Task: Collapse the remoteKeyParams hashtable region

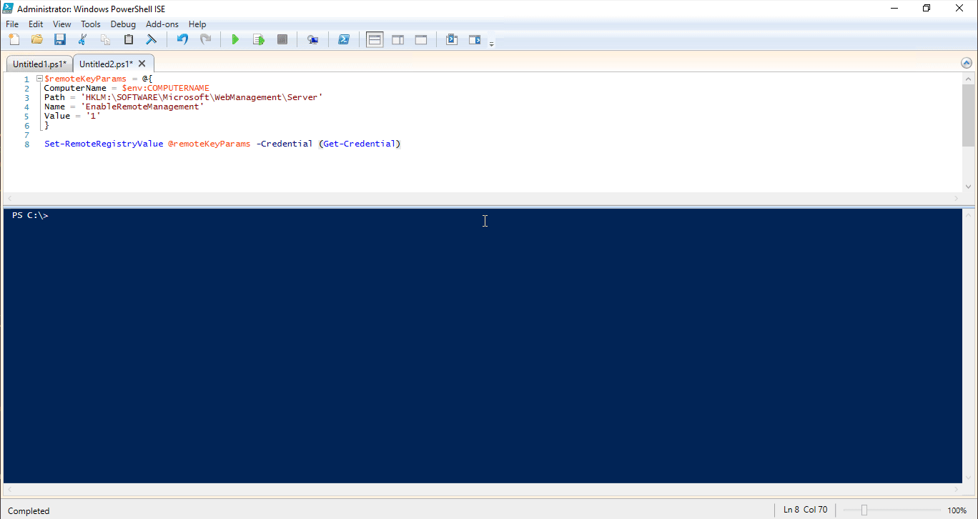Action: (x=39, y=78)
